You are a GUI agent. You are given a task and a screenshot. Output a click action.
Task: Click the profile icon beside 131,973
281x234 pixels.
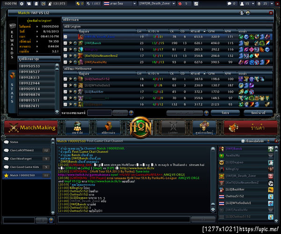pyautogui.click(x=50, y=4)
